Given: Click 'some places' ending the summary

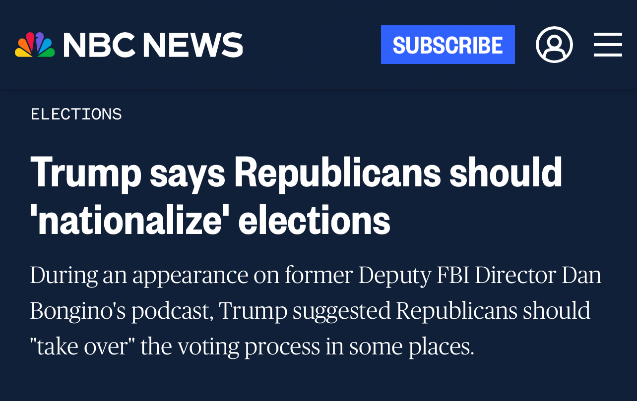Looking at the screenshot, I should click(x=411, y=346).
